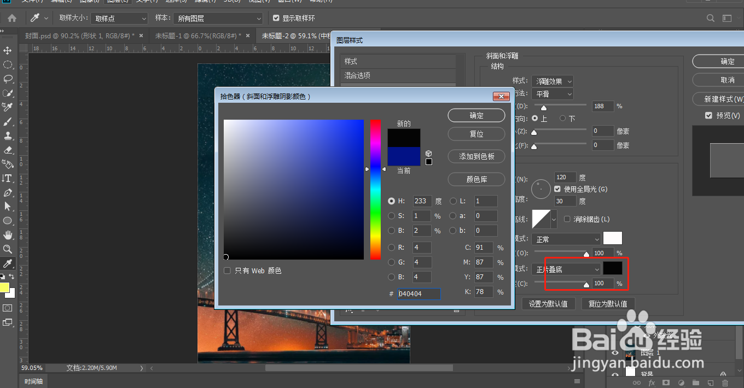Select the Brush tool in toolbox
This screenshot has width=744, height=388.
tap(8, 121)
